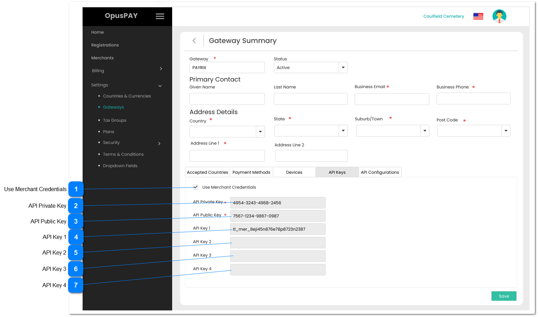Image resolution: width=538 pixels, height=317 pixels.
Task: Select Tax Groups in the sidebar
Action: pos(115,120)
